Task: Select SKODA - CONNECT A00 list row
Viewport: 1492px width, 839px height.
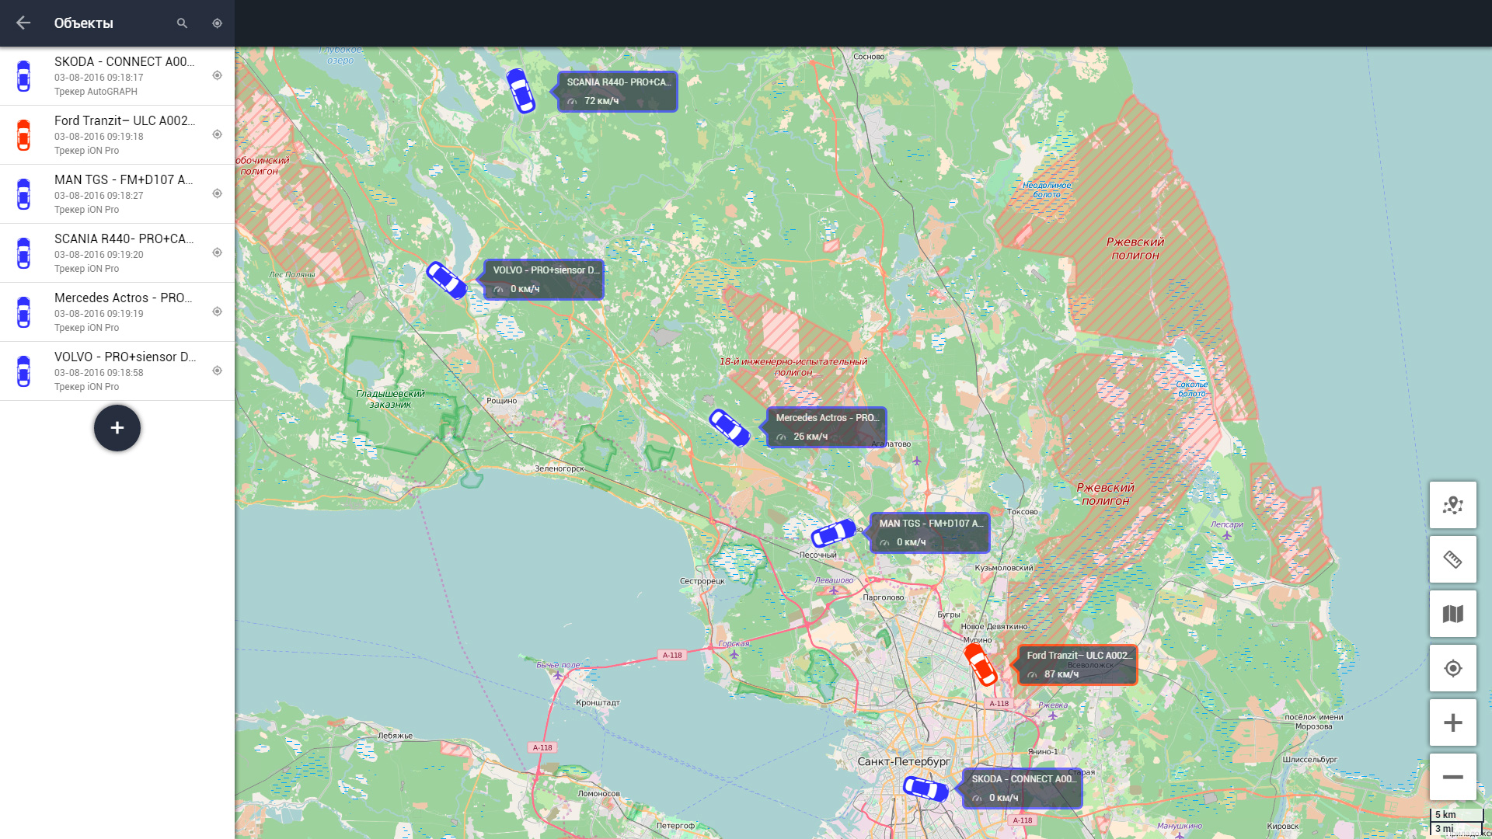Action: tap(117, 76)
